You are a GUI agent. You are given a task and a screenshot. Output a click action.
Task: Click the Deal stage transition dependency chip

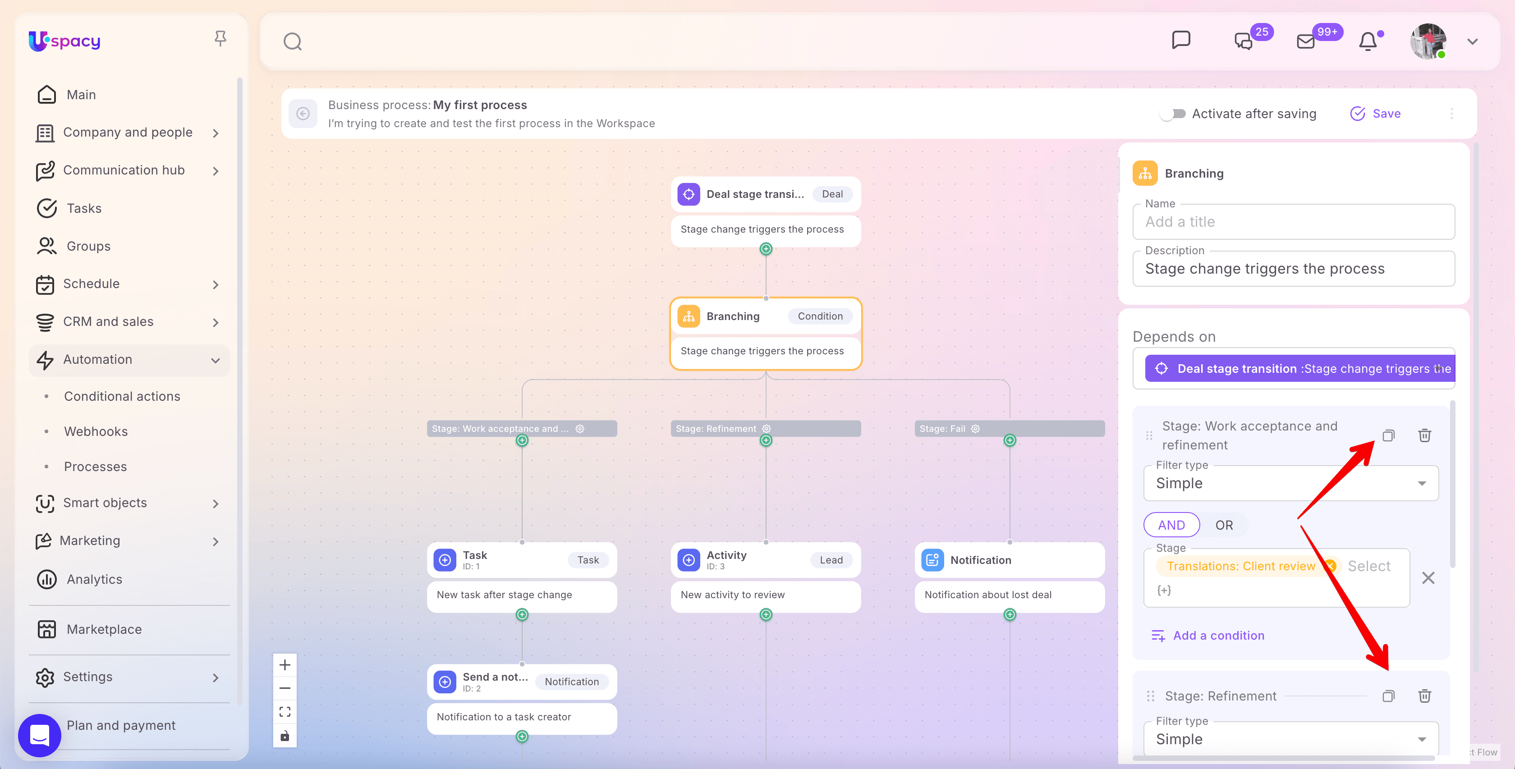tap(1300, 369)
